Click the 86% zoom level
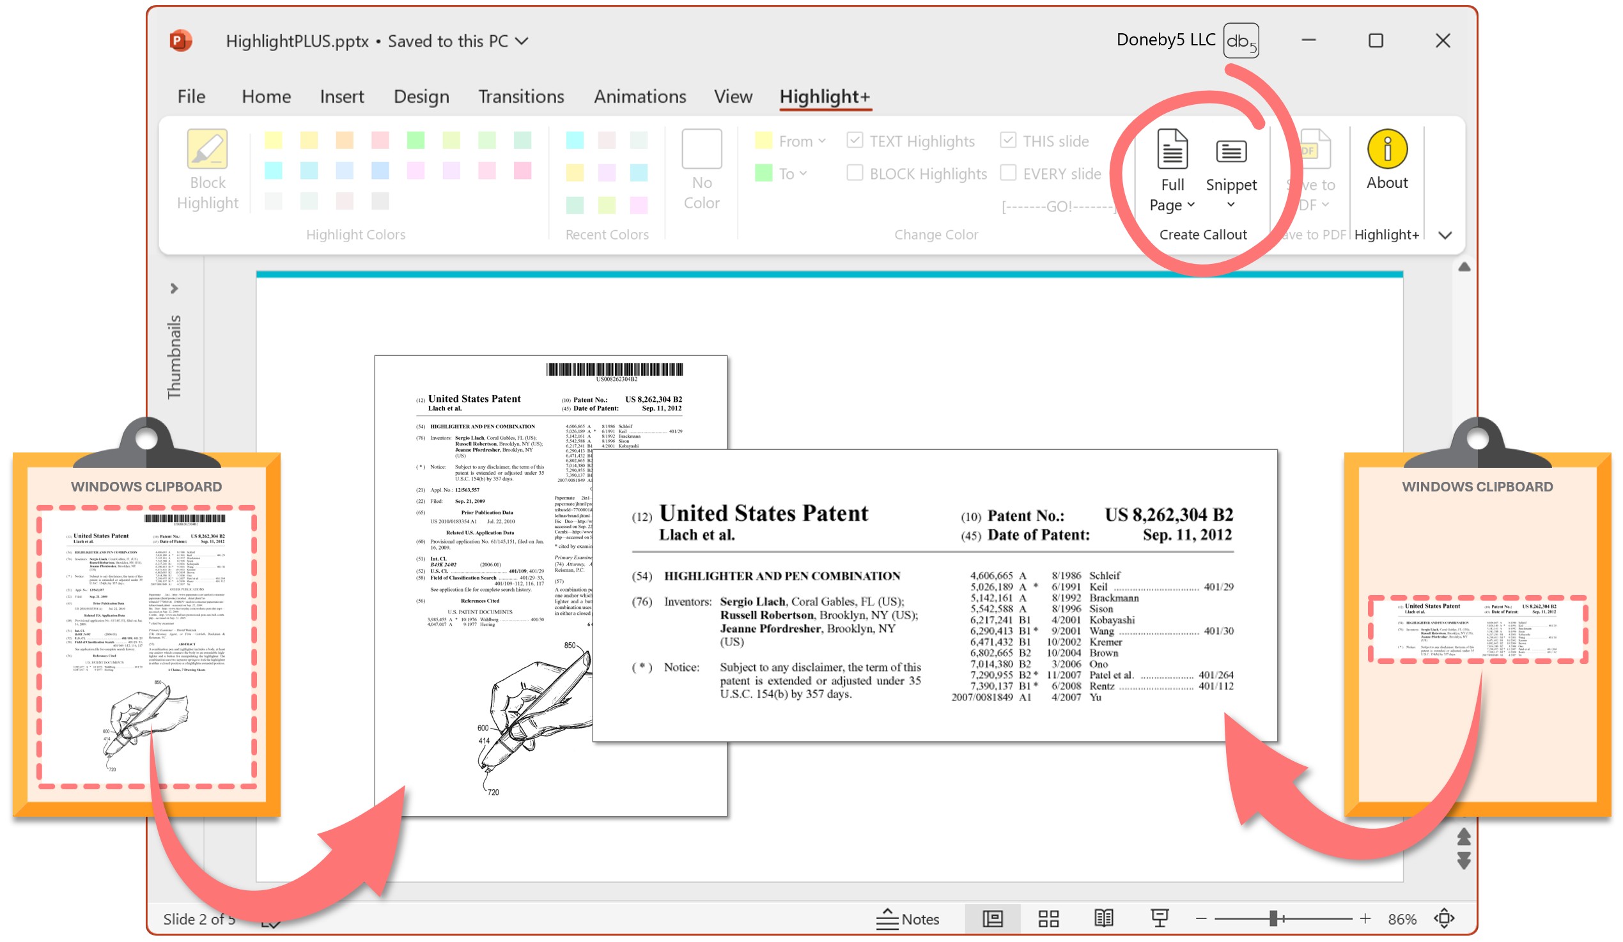The height and width of the screenshot is (942, 1623). (x=1402, y=920)
